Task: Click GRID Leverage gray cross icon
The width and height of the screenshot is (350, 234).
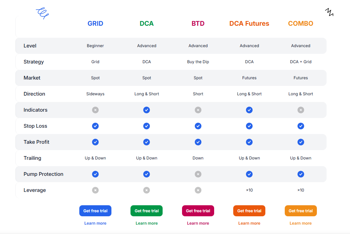Action: [95, 190]
